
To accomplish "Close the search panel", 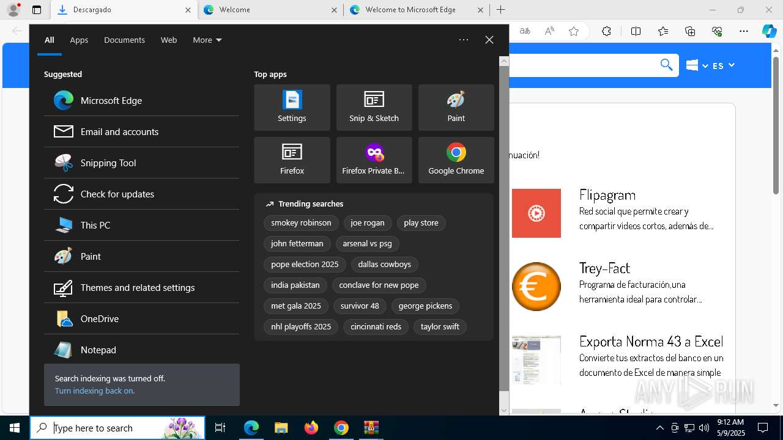I will [x=489, y=40].
